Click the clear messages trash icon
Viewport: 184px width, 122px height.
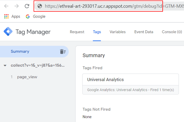(63, 51)
